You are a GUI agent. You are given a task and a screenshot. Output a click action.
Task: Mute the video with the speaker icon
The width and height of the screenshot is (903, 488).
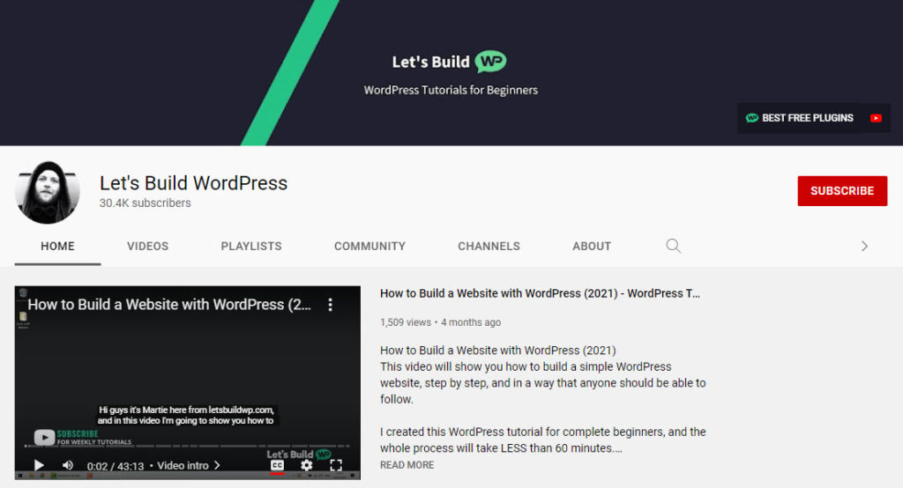67,465
